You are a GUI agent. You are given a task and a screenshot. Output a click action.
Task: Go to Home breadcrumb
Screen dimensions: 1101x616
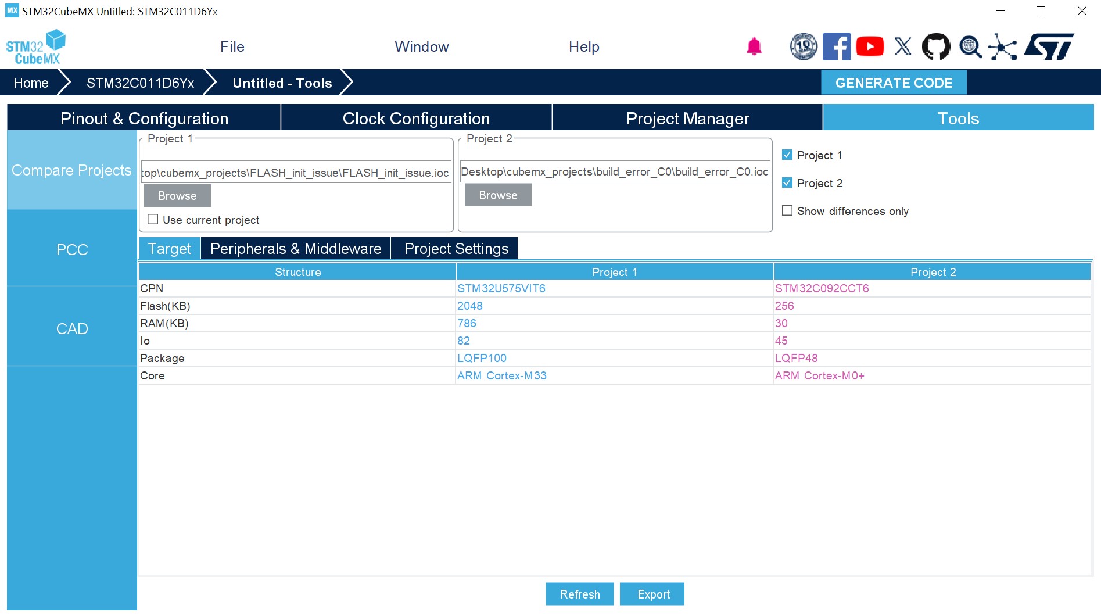[31, 83]
